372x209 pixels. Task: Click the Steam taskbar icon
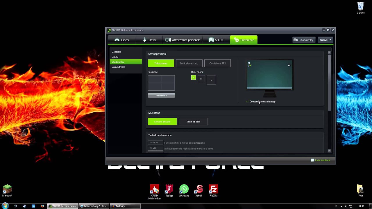point(24,206)
